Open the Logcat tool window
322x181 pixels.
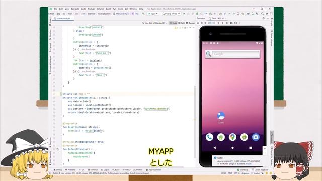pyautogui.click(x=105, y=170)
